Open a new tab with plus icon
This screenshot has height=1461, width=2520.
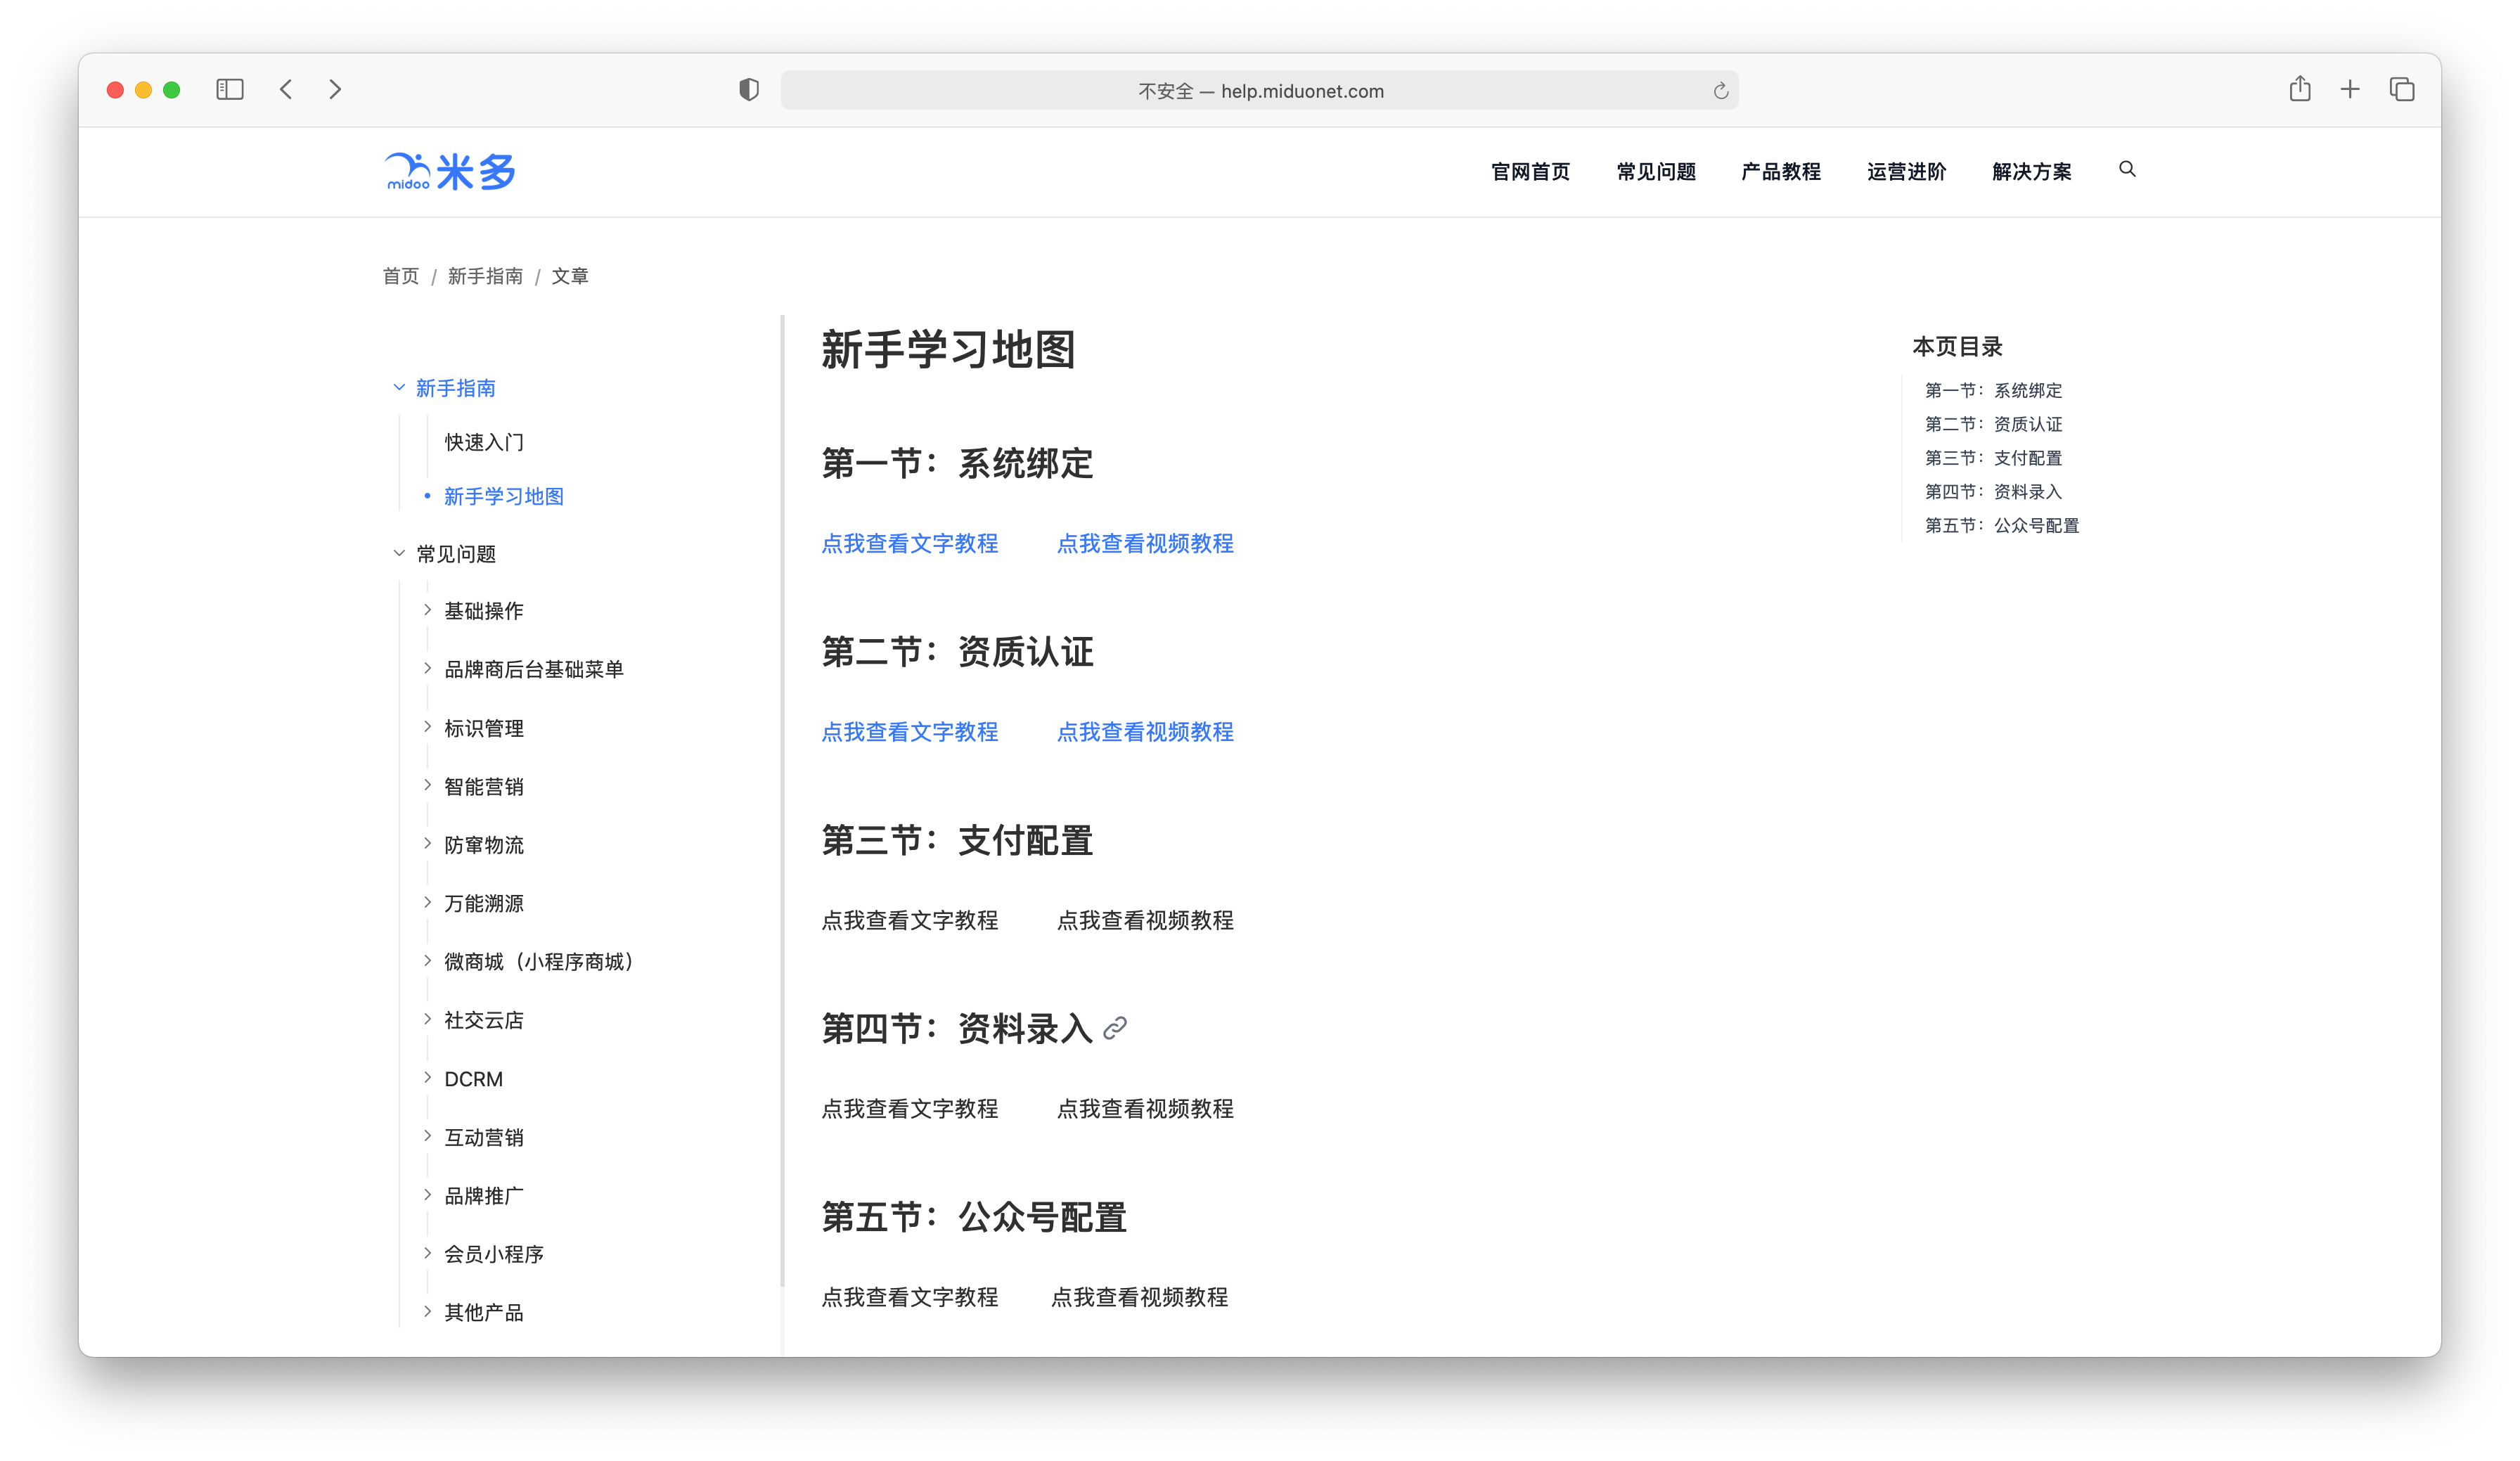click(x=2350, y=90)
